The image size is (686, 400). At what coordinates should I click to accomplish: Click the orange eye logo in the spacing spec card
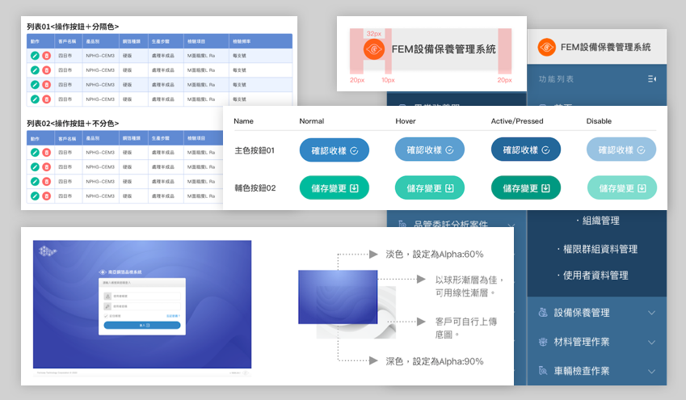click(x=373, y=49)
